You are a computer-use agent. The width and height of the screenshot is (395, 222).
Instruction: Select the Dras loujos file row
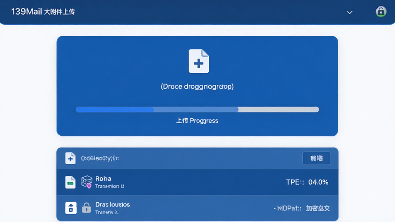[x=197, y=208]
